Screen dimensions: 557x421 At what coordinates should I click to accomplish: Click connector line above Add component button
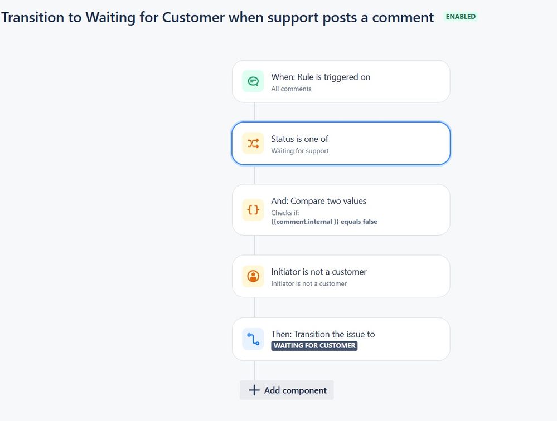click(x=254, y=371)
